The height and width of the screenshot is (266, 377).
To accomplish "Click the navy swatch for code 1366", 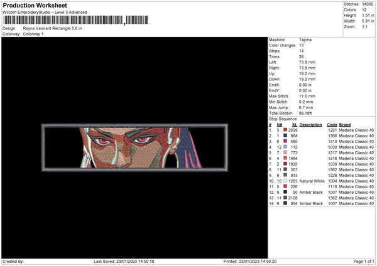I will [285, 136].
